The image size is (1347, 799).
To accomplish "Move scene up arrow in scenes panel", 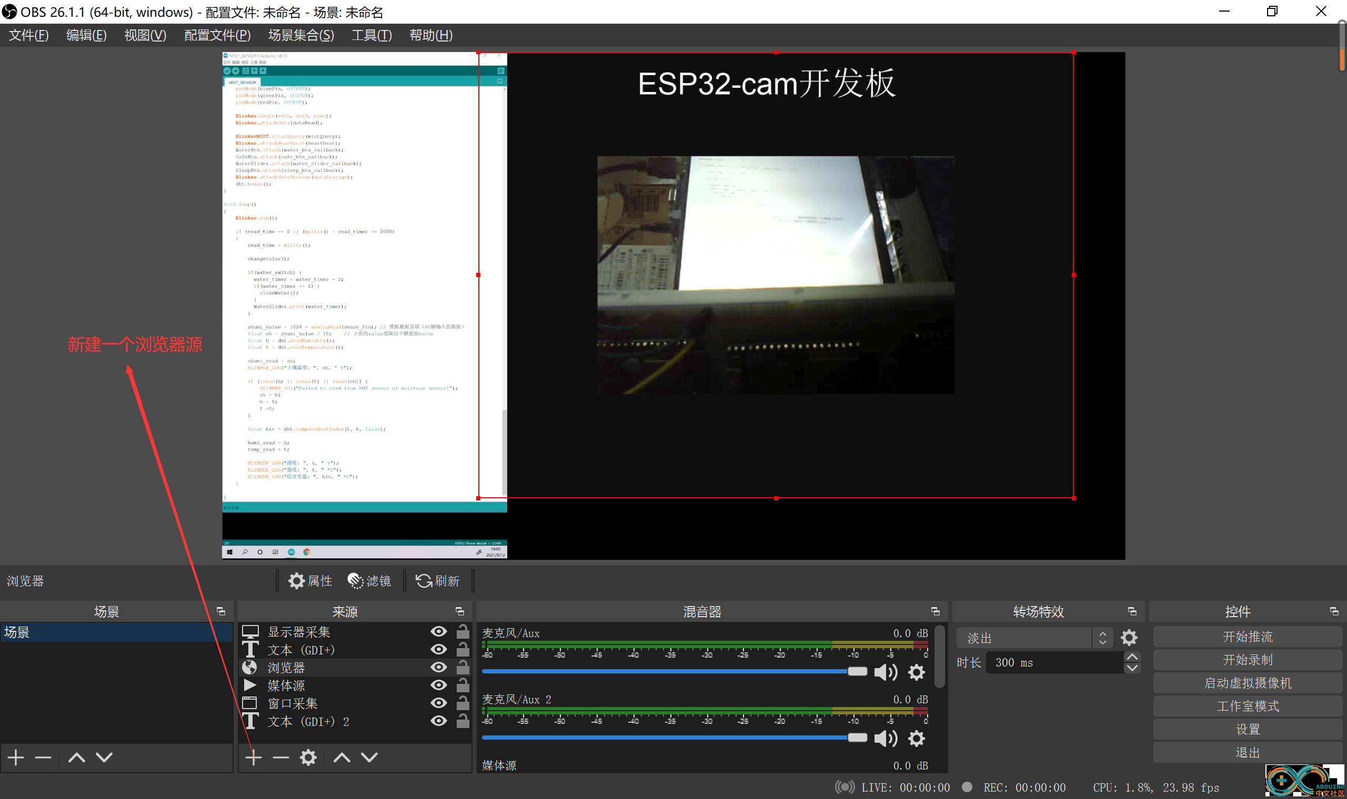I will (x=76, y=757).
